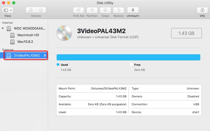Eject 3VideoPAL43M2 using sidebar eject icon
Screen dimensions: 210x131
pos(45,55)
